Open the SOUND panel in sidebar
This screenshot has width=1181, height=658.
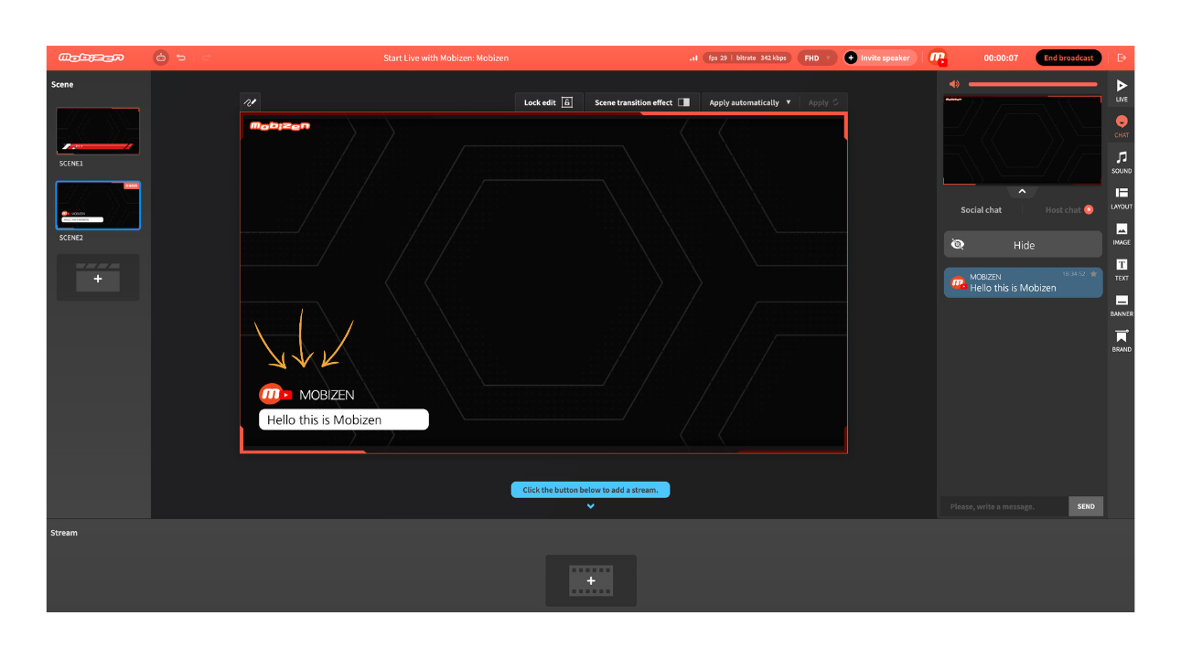pyautogui.click(x=1122, y=162)
